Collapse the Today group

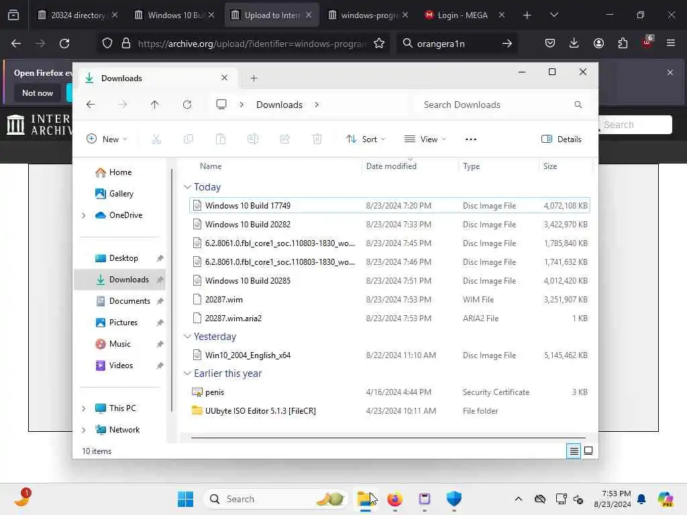187,187
